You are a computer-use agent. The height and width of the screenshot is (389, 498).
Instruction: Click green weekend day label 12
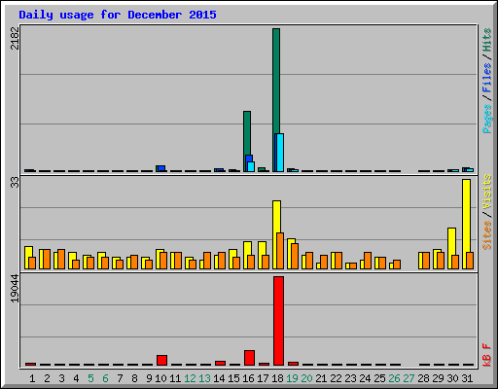(x=190, y=378)
